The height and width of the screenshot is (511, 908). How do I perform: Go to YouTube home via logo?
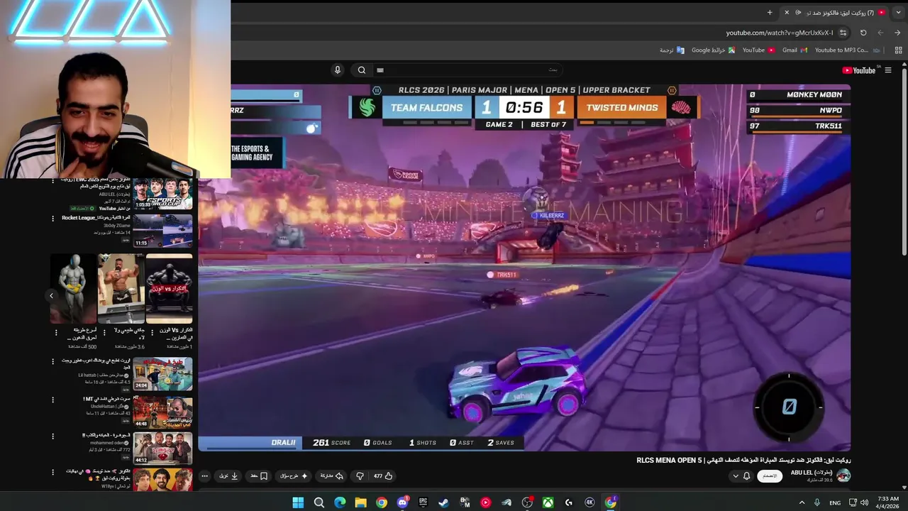pyautogui.click(x=858, y=70)
